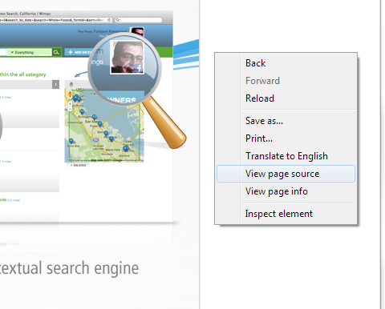Screen dimensions: 385x309
Task: Click the map of the Bay Area
Action: tap(104, 126)
